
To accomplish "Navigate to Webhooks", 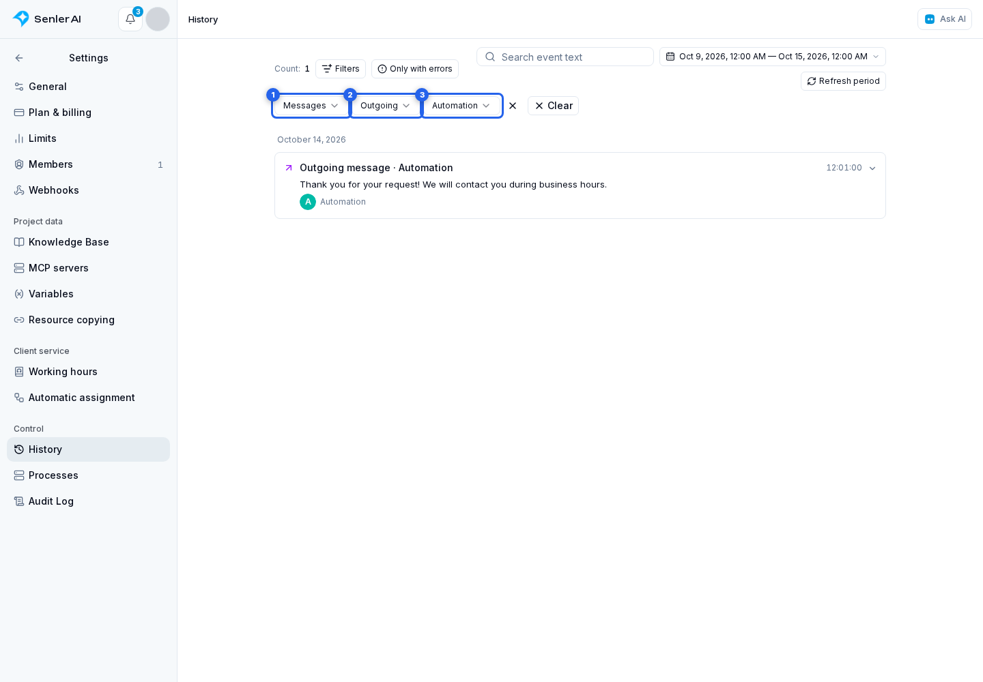I will coord(89,190).
